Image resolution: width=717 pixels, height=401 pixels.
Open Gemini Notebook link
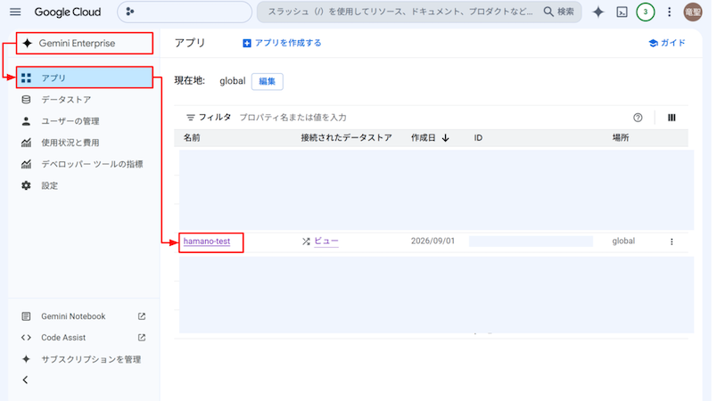73,316
